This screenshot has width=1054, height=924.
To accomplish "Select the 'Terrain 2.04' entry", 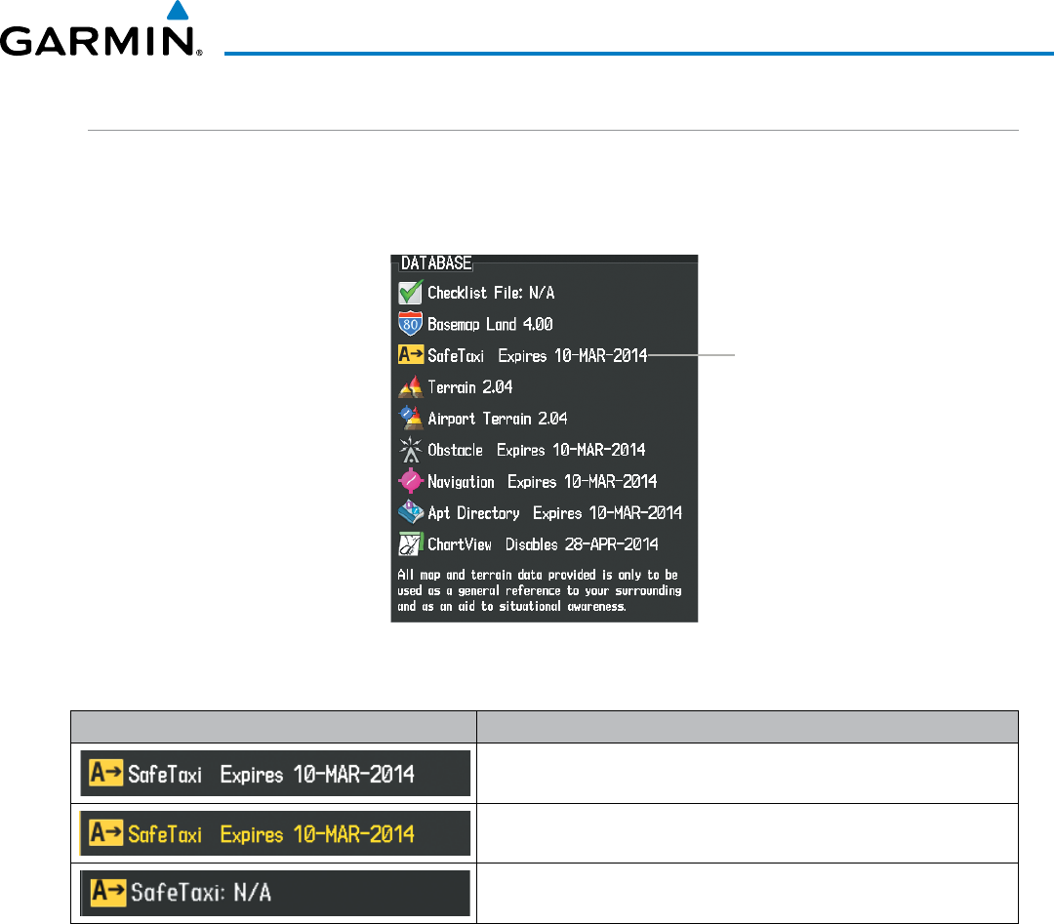I will tap(469, 387).
